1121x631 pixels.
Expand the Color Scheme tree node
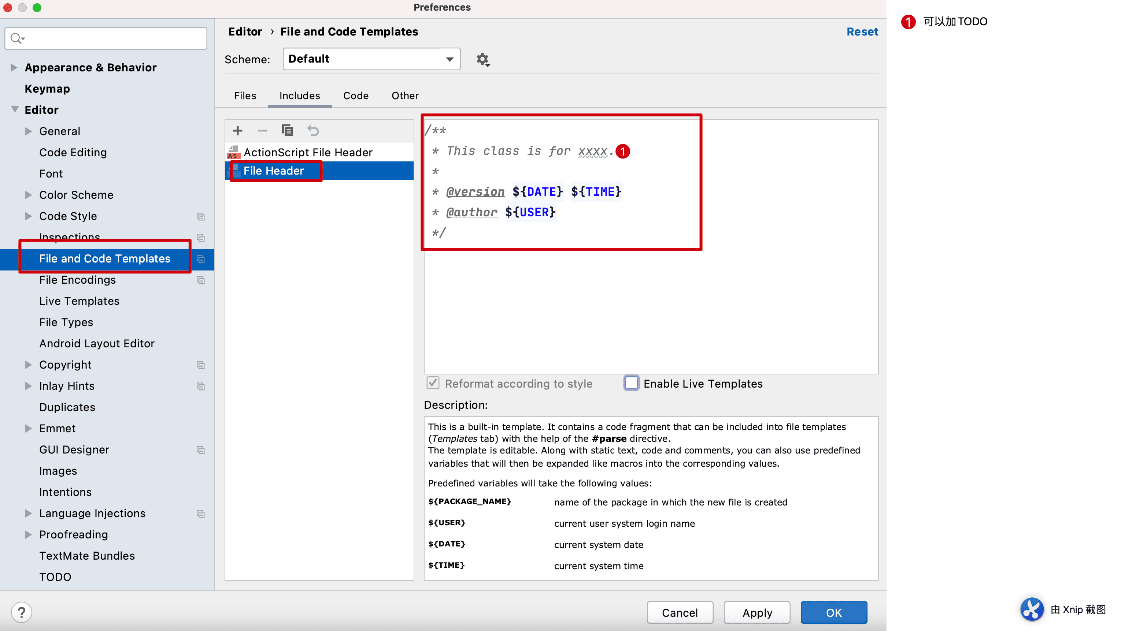point(28,195)
